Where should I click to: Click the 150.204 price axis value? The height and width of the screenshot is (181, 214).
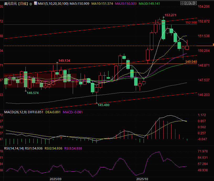point(203,51)
